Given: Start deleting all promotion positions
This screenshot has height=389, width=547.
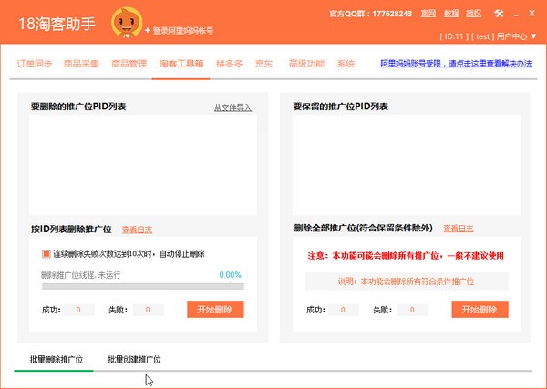Looking at the screenshot, I should click(x=480, y=309).
